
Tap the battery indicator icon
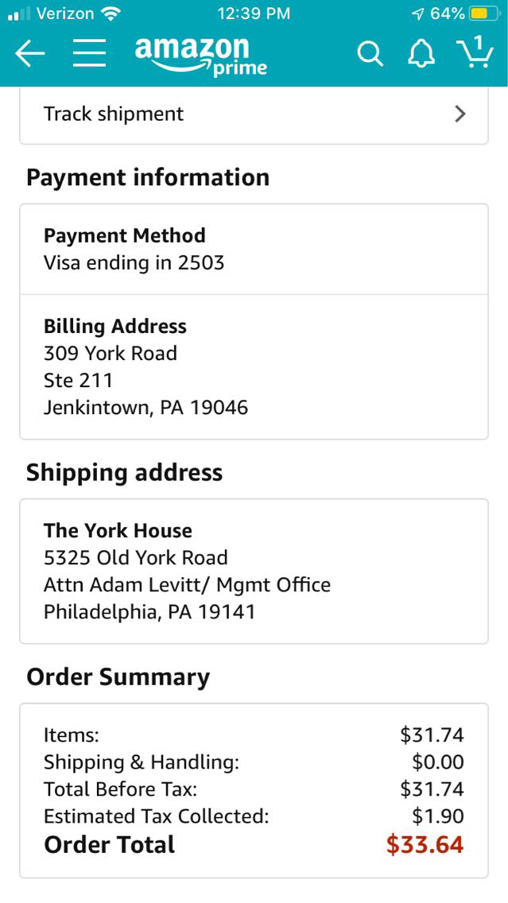(482, 14)
